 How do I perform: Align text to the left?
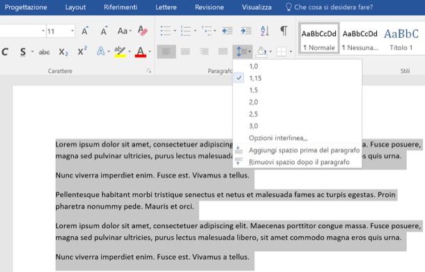coord(167,51)
